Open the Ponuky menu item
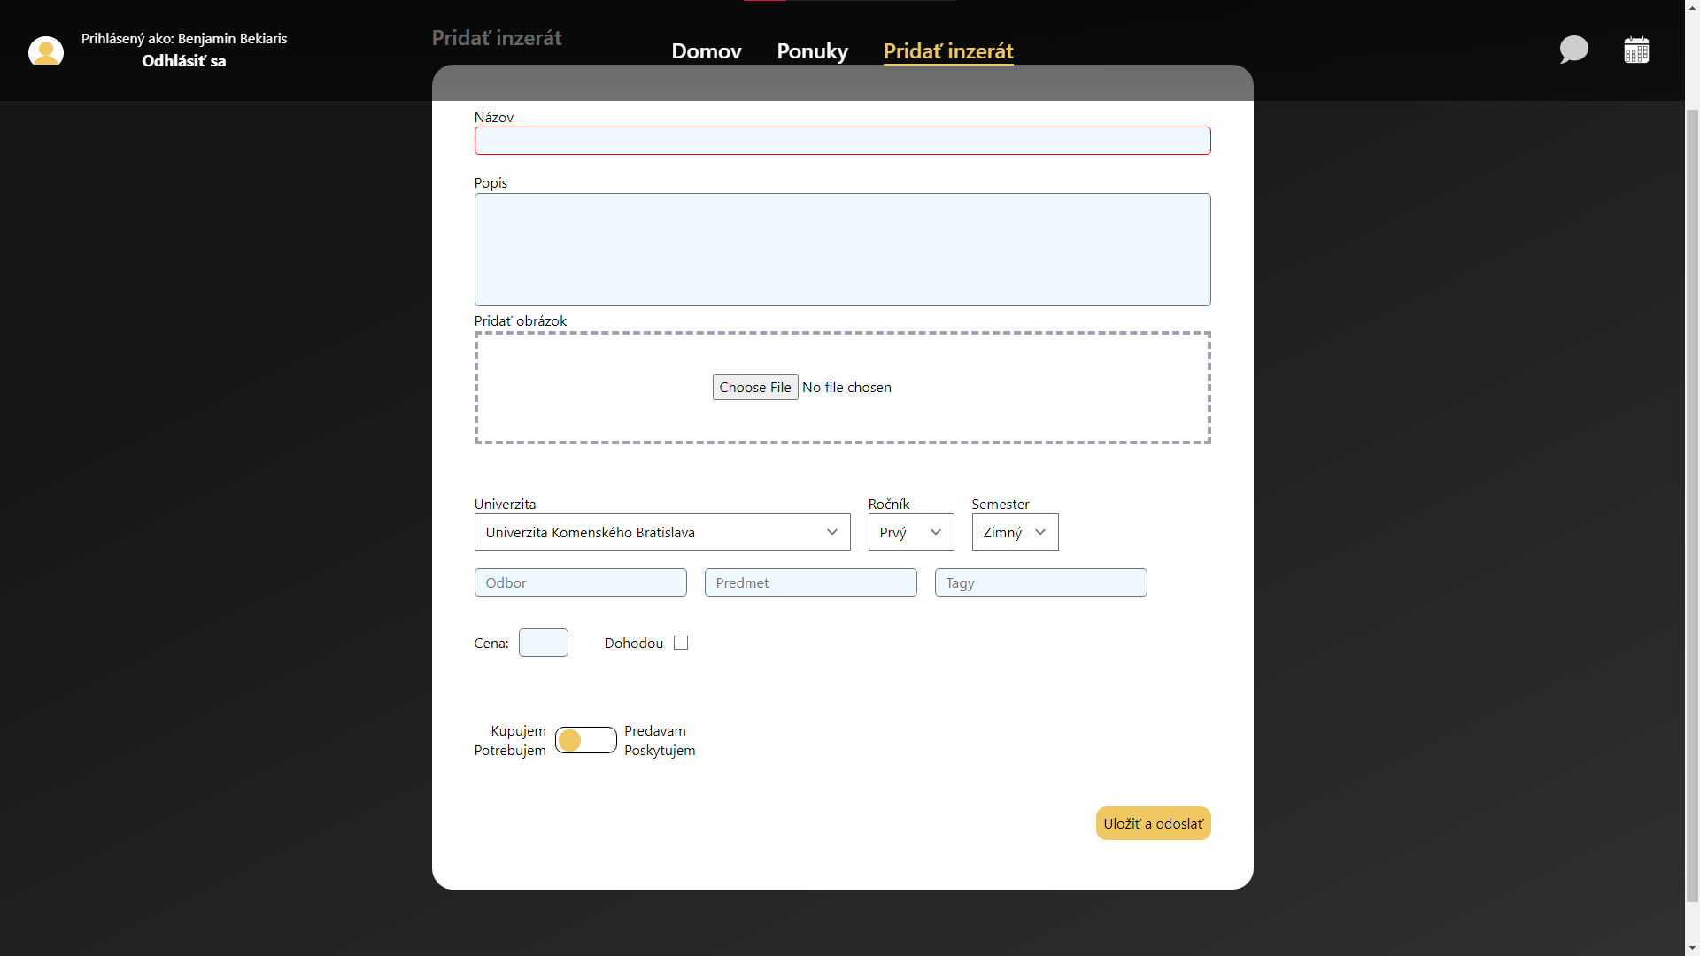 [812, 51]
